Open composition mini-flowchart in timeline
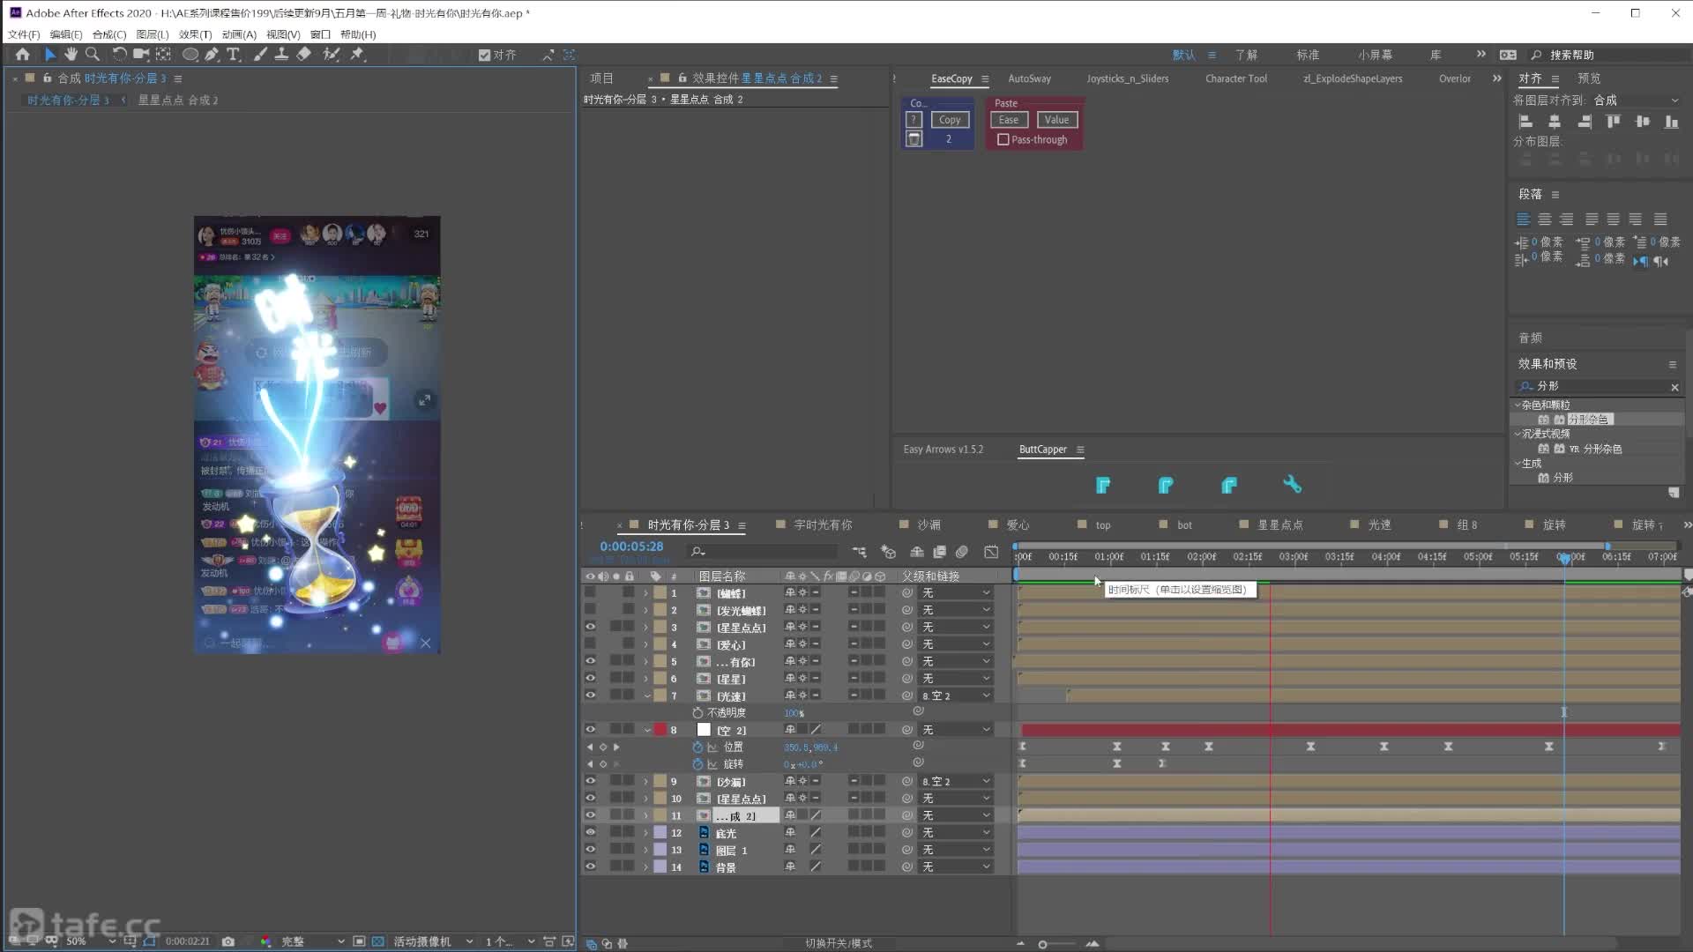The width and height of the screenshot is (1693, 952). pyautogui.click(x=859, y=552)
